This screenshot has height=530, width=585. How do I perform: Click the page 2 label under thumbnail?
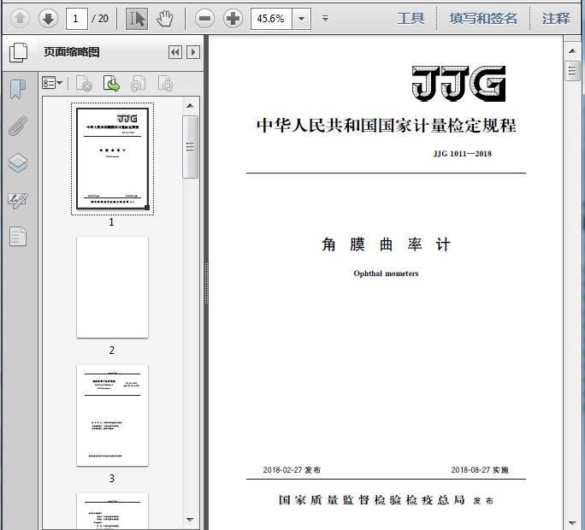(111, 350)
